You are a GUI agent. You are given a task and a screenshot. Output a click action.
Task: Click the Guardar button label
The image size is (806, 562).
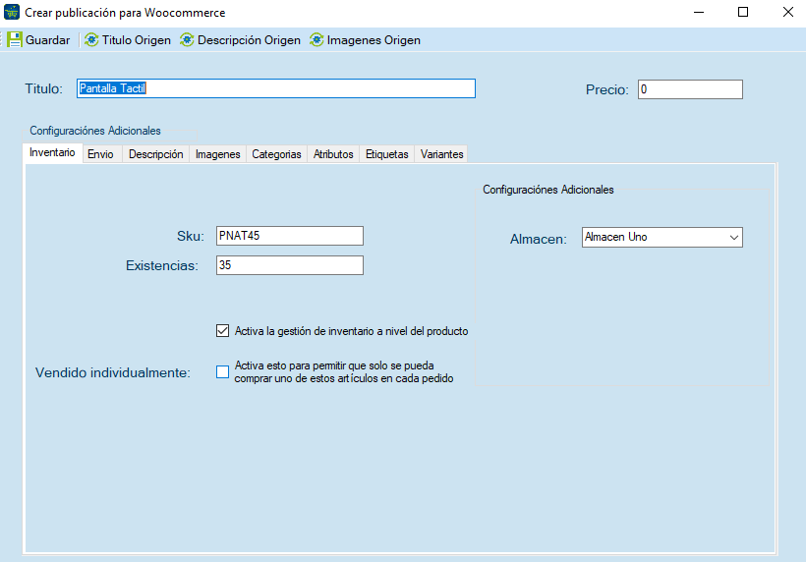click(48, 40)
